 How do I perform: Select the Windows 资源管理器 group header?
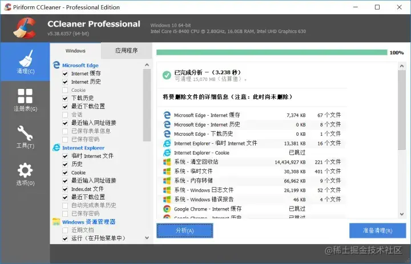pyautogui.click(x=89, y=222)
